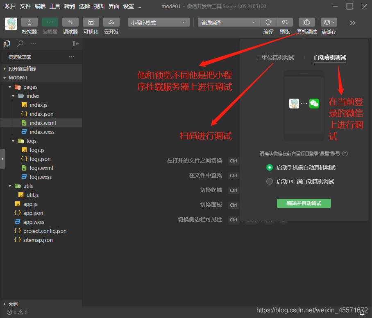
Task: Open the 普通编译 compile mode dropdown
Action: [x=228, y=22]
